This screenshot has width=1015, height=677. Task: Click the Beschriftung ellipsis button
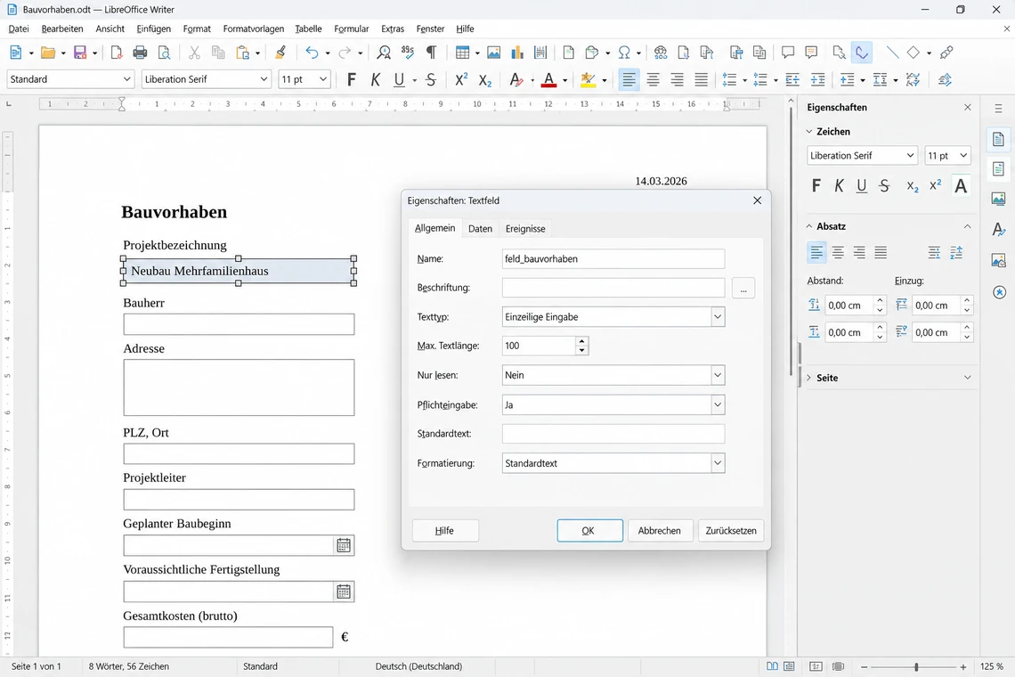[x=743, y=289]
